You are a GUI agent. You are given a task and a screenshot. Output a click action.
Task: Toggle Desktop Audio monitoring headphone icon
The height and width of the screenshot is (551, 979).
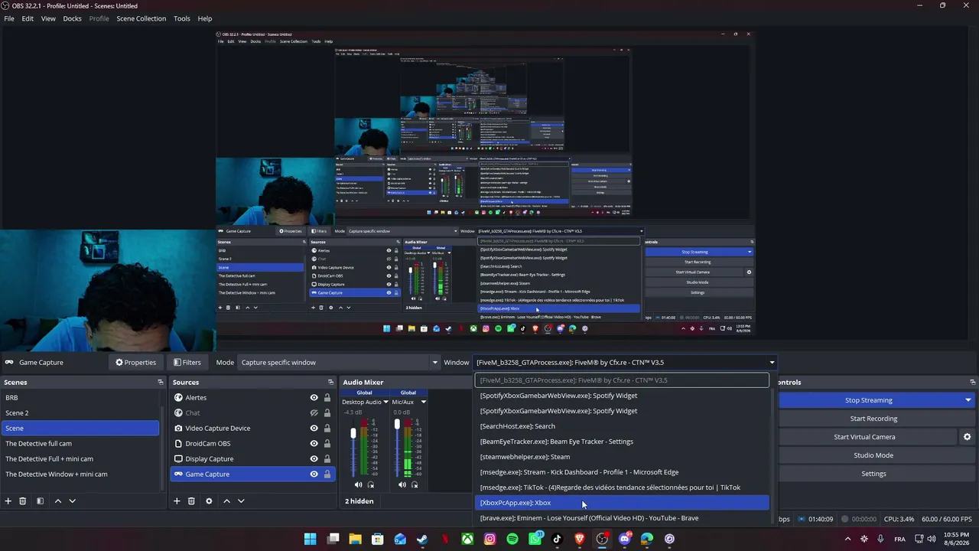tap(371, 484)
